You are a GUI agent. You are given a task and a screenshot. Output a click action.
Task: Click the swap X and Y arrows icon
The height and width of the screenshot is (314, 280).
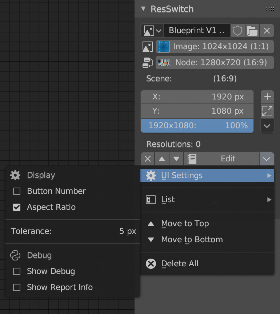click(x=268, y=111)
